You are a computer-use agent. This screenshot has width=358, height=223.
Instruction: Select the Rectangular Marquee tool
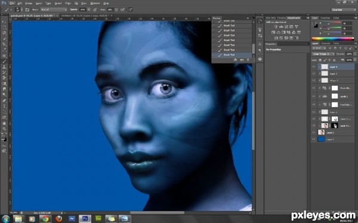[x=4, y=27]
